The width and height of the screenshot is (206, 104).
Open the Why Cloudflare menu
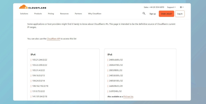[x=95, y=14]
